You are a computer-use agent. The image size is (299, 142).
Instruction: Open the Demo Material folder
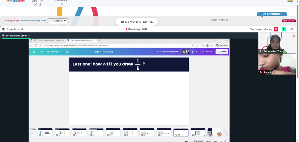pyautogui.click(x=137, y=22)
